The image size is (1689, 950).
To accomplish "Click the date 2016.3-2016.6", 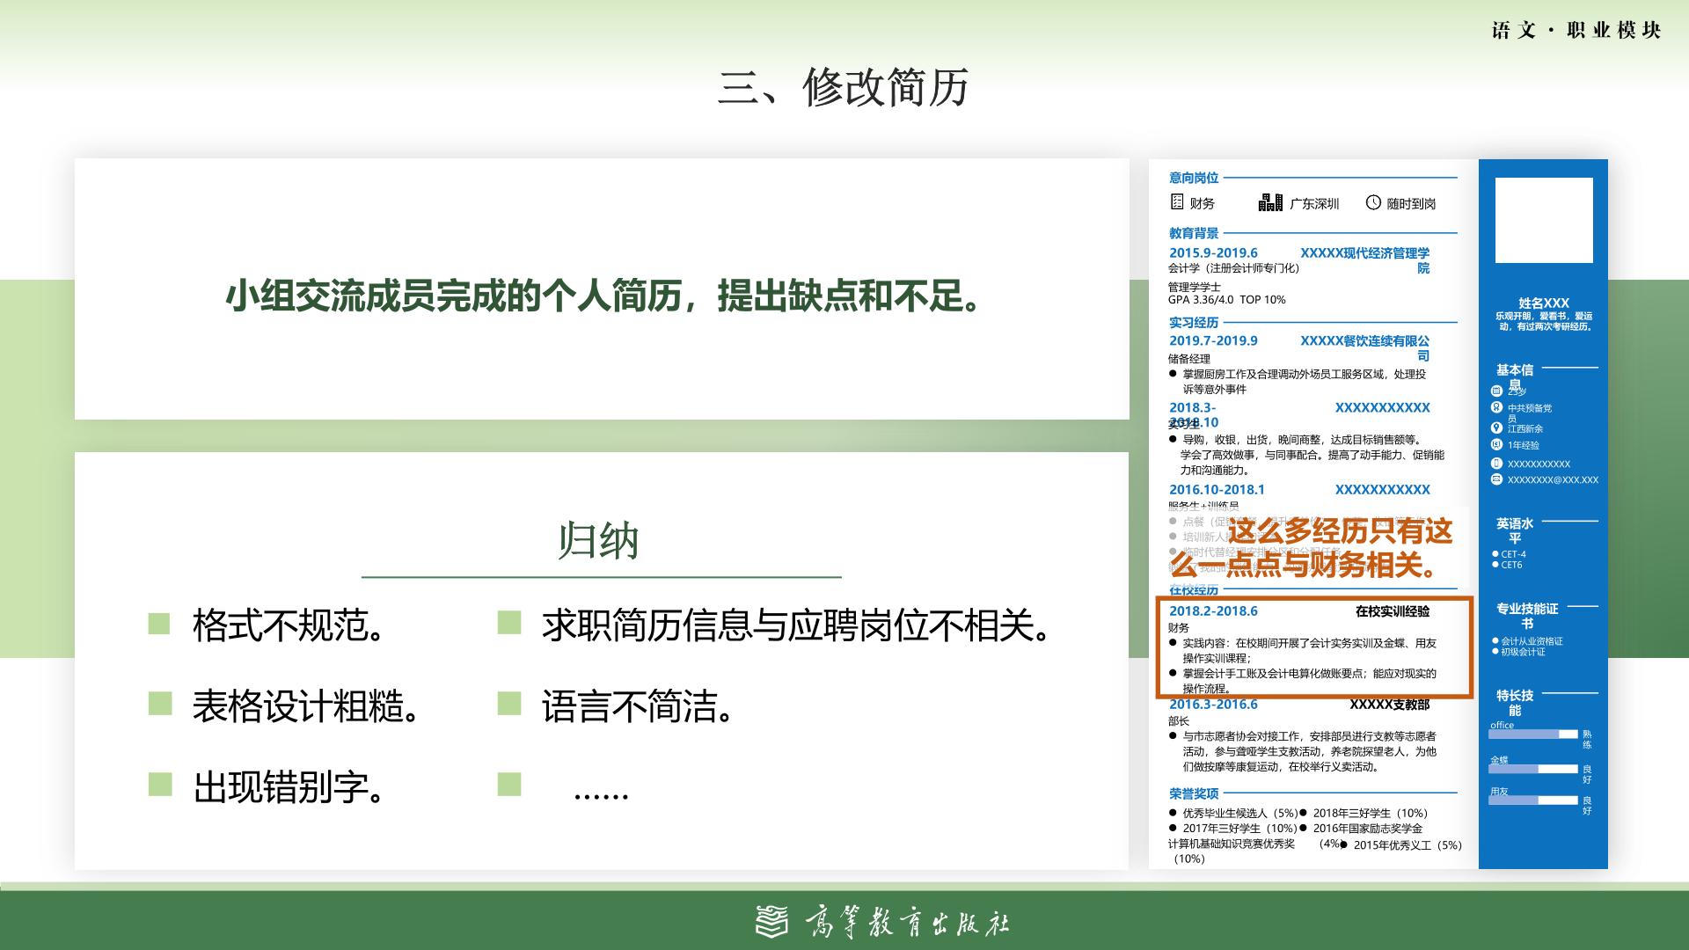I will pyautogui.click(x=1213, y=704).
